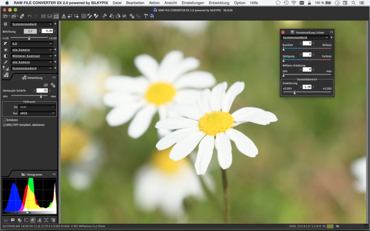The height and width of the screenshot is (231, 370).
Task: Go to next image arrow icon
Action: [x=76, y=16]
